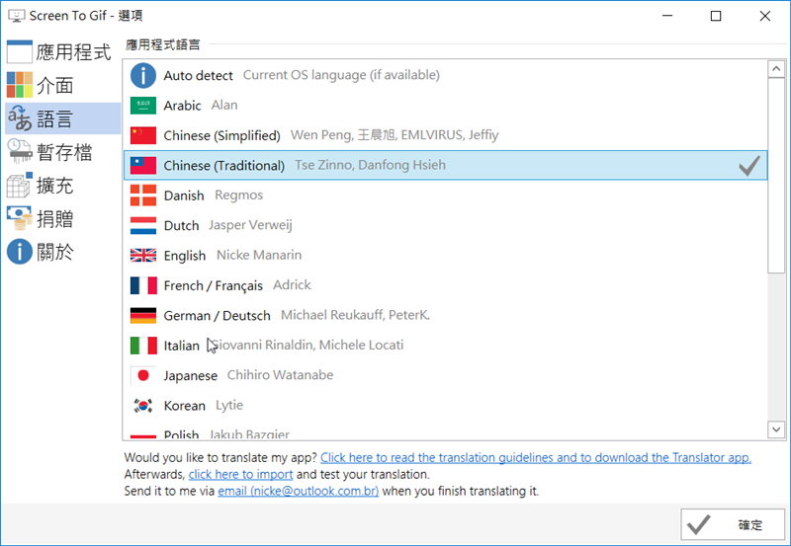The width and height of the screenshot is (791, 546).
Task: Click the translation icon beside 語言
Action: pyautogui.click(x=20, y=117)
